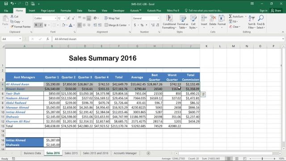Adjust the zoom slider in status bar
This screenshot has height=161, width=286.
262,159
